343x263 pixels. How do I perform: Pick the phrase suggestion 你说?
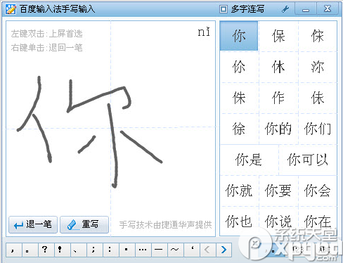click(278, 222)
